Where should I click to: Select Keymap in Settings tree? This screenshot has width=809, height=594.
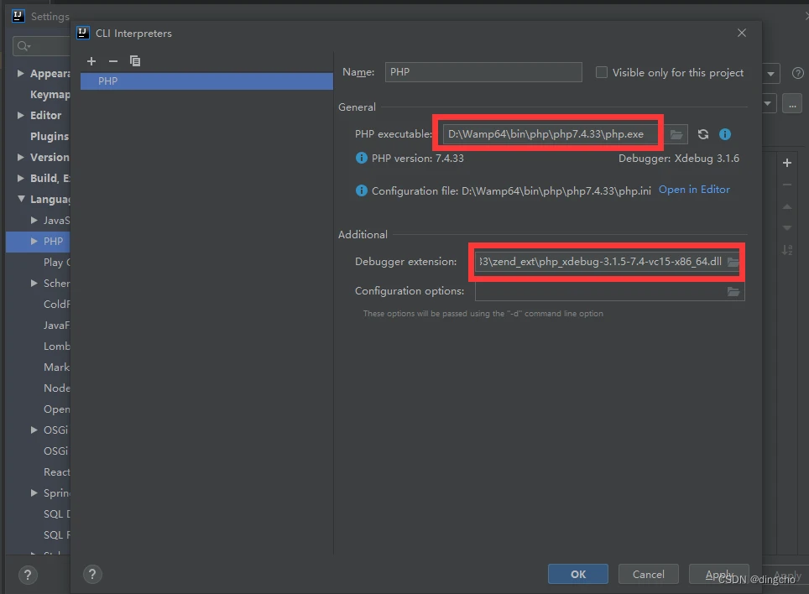50,94
